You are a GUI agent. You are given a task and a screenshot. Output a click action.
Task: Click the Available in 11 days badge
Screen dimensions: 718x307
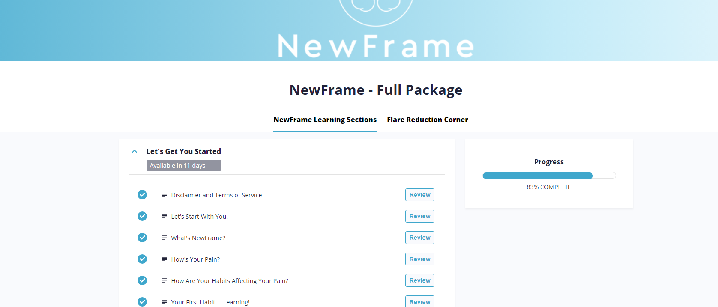coord(183,165)
